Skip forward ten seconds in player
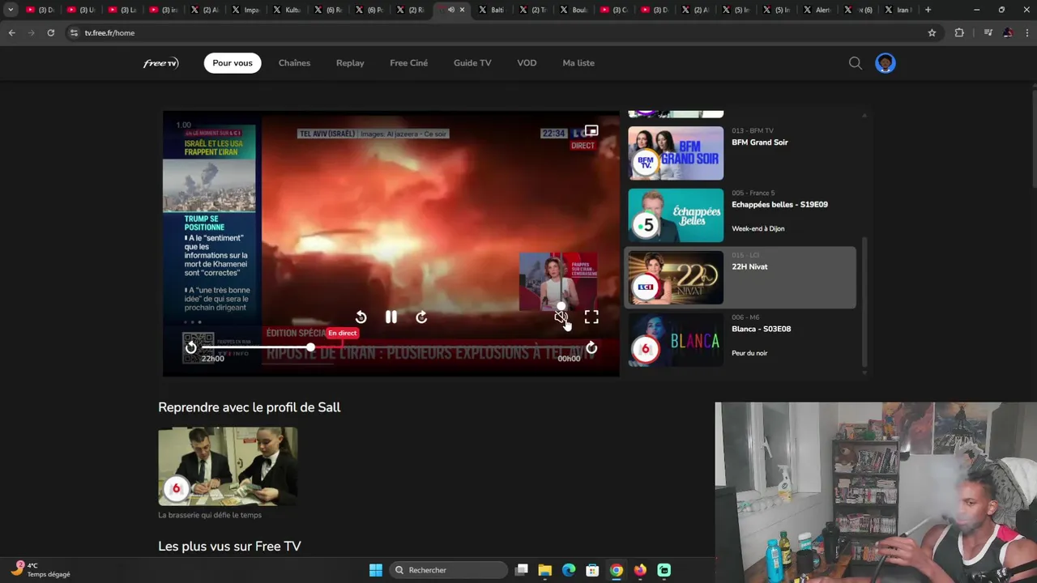This screenshot has width=1037, height=583. click(421, 317)
